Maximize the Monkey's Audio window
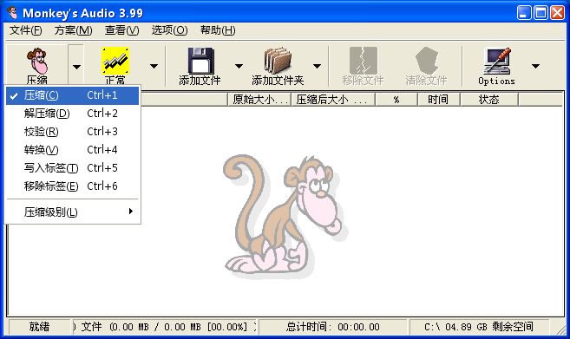 (x=541, y=13)
